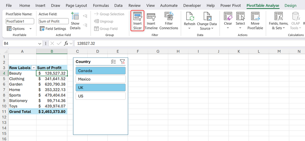Click the Insert Timeline icon

tap(151, 17)
